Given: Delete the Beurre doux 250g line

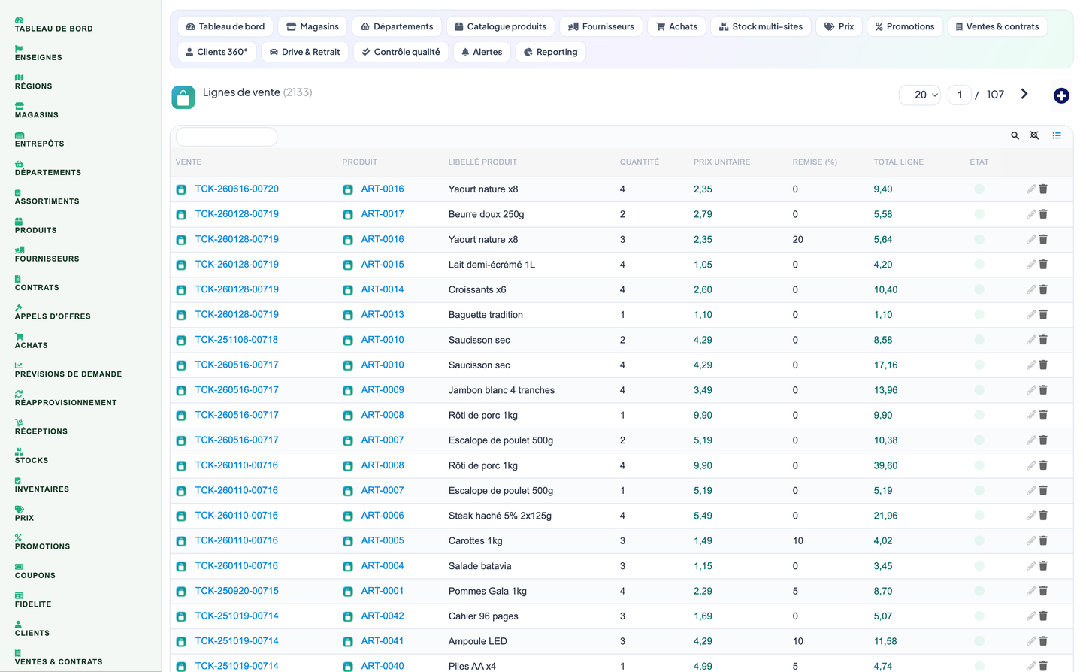Looking at the screenshot, I should (1043, 214).
